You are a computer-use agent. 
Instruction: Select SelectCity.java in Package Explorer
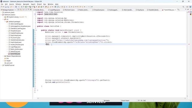pyautogui.click(x=15, y=52)
